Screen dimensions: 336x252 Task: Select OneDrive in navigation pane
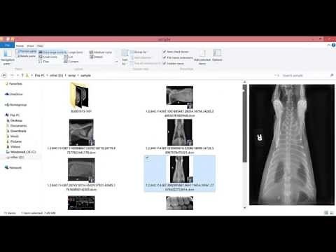pyautogui.click(x=14, y=94)
